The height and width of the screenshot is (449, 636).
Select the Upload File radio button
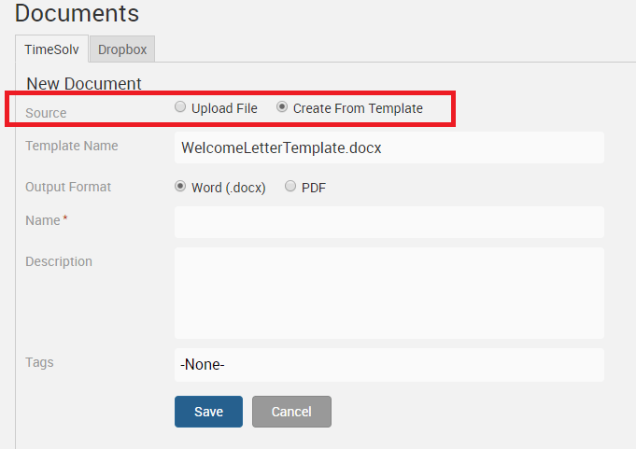coord(180,107)
